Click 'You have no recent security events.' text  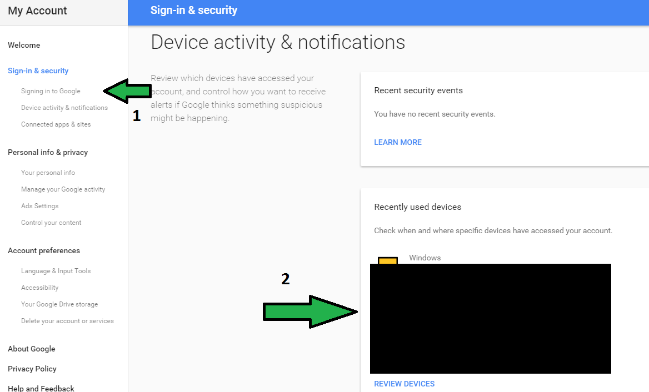tap(435, 114)
